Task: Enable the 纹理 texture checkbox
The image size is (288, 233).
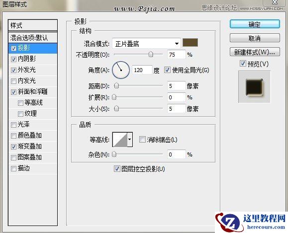Action: coord(20,114)
